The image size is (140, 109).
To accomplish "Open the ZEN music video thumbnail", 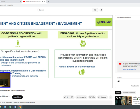I will tap(123, 101).
